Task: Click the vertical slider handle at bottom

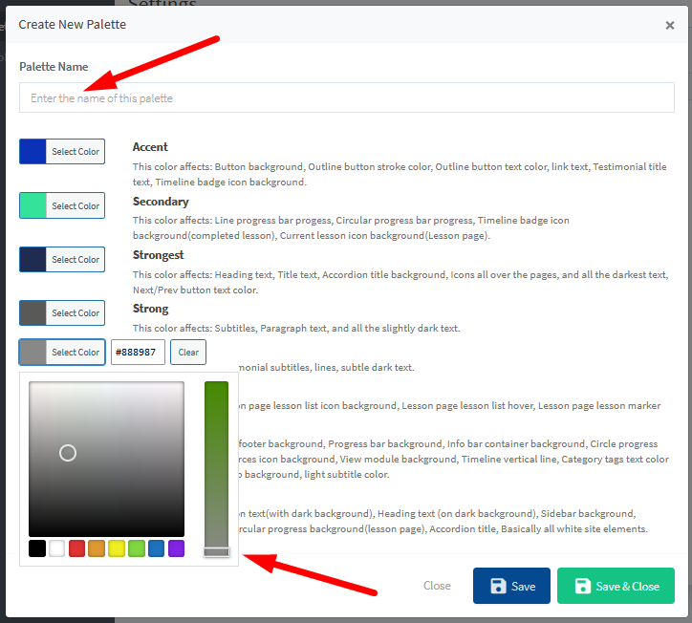Action: click(x=217, y=552)
